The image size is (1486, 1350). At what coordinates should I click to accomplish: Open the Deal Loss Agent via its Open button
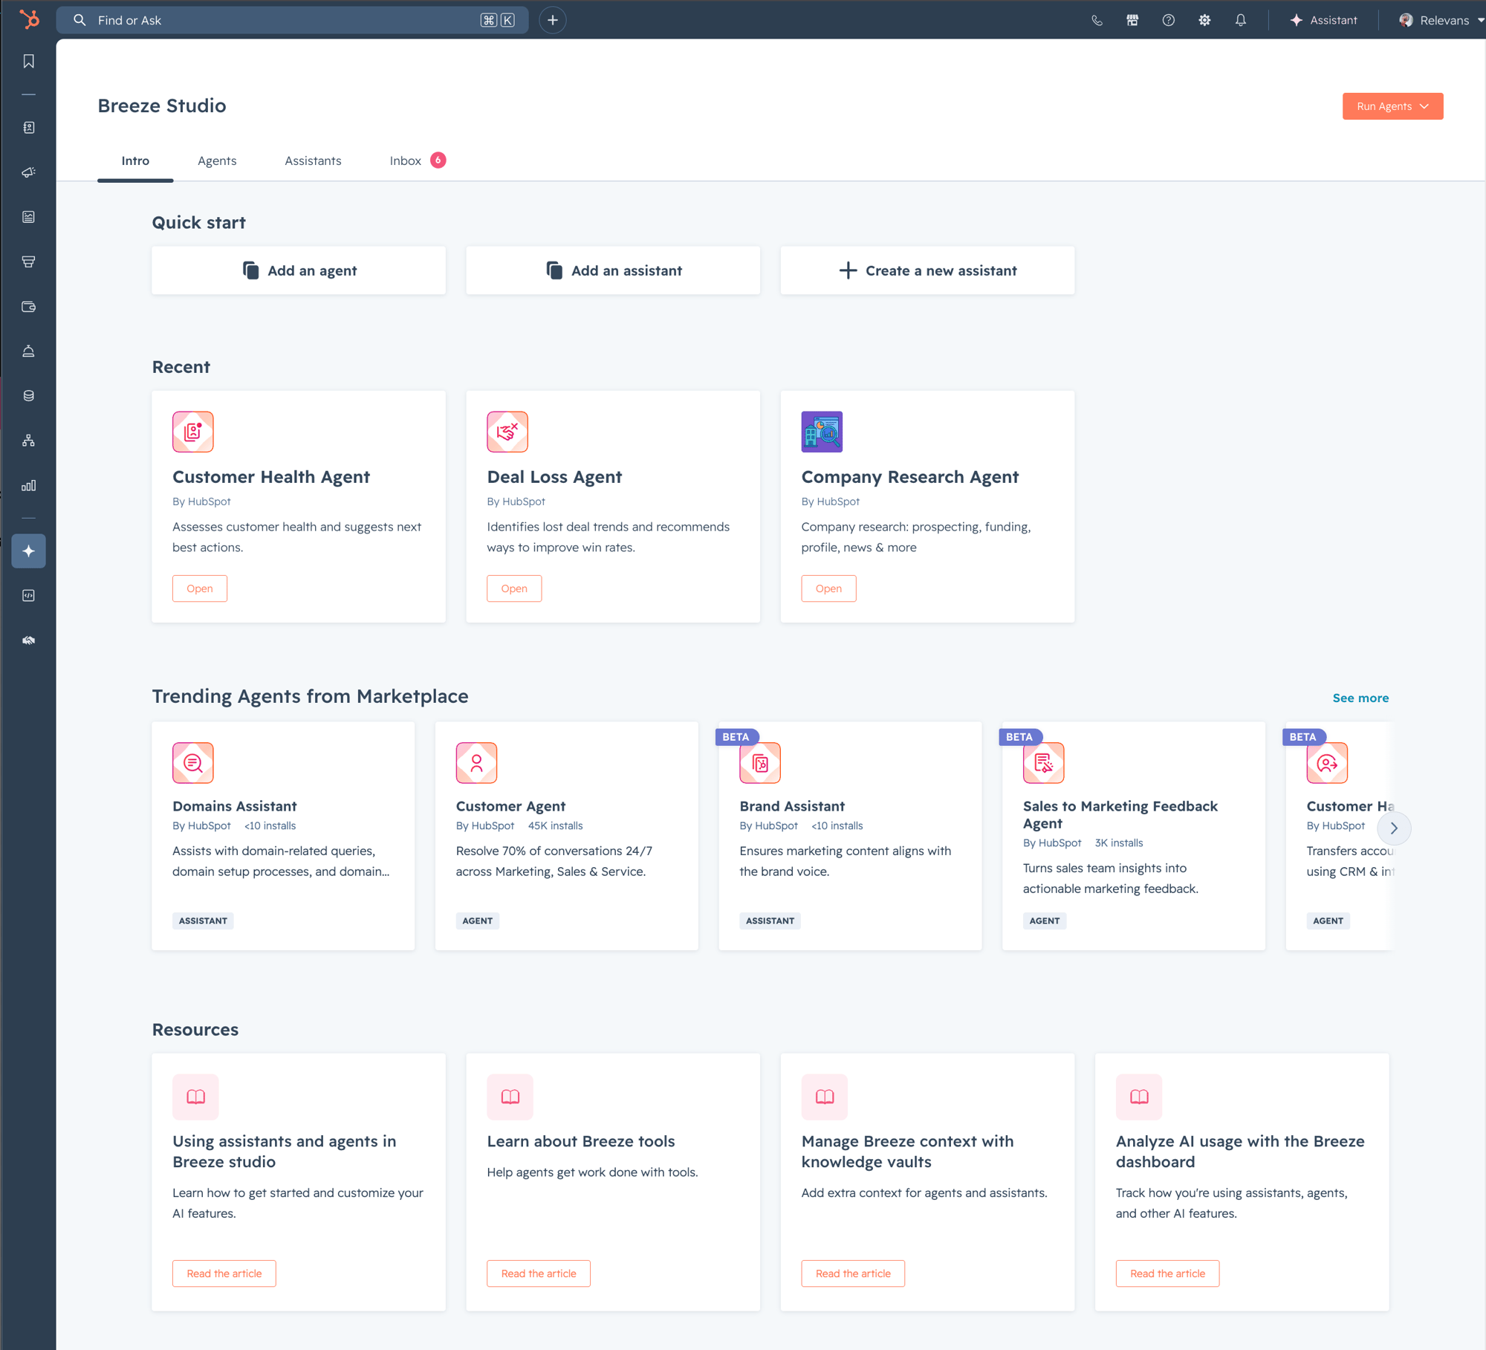pyautogui.click(x=514, y=588)
